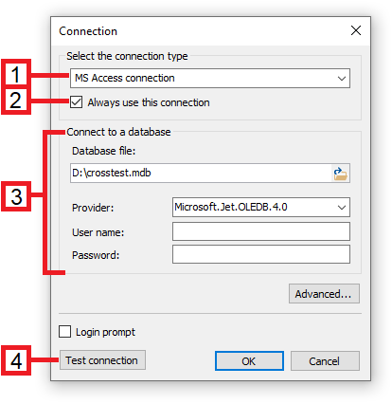Viewport: 392px width, 404px height.
Task: Open the Advanced... settings button
Action: [x=324, y=294]
